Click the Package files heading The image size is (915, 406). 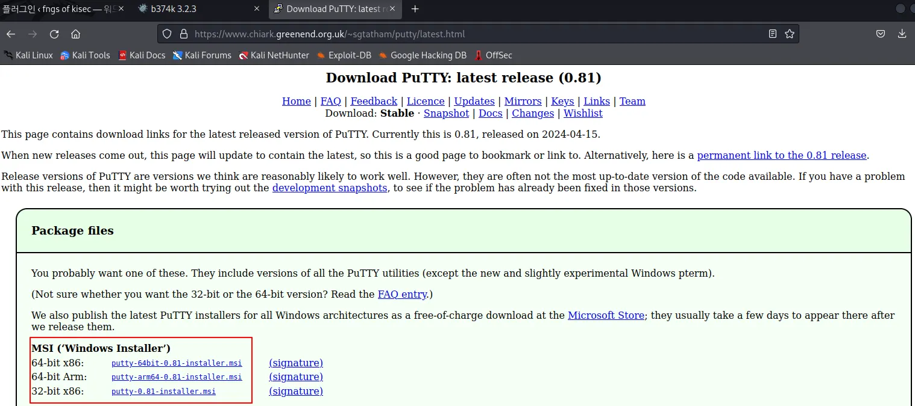point(72,230)
